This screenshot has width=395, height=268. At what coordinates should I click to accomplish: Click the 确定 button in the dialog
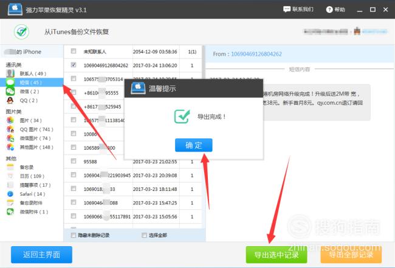pos(193,145)
